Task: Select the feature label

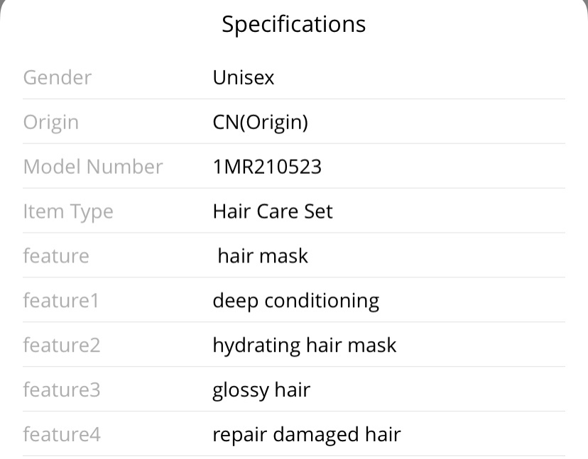Action: pyautogui.click(x=56, y=256)
